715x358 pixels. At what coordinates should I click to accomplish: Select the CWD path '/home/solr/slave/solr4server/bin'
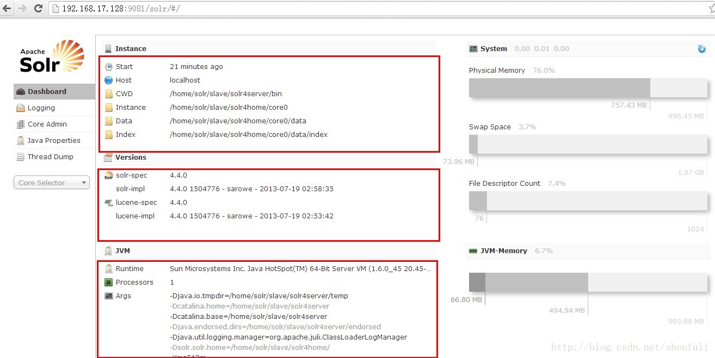226,93
